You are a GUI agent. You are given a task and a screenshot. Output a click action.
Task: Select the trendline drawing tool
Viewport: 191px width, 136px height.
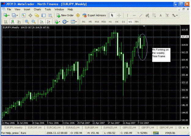(141, 15)
